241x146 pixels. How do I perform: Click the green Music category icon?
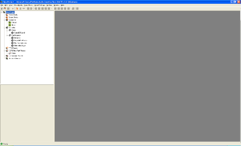[x=10, y=25]
